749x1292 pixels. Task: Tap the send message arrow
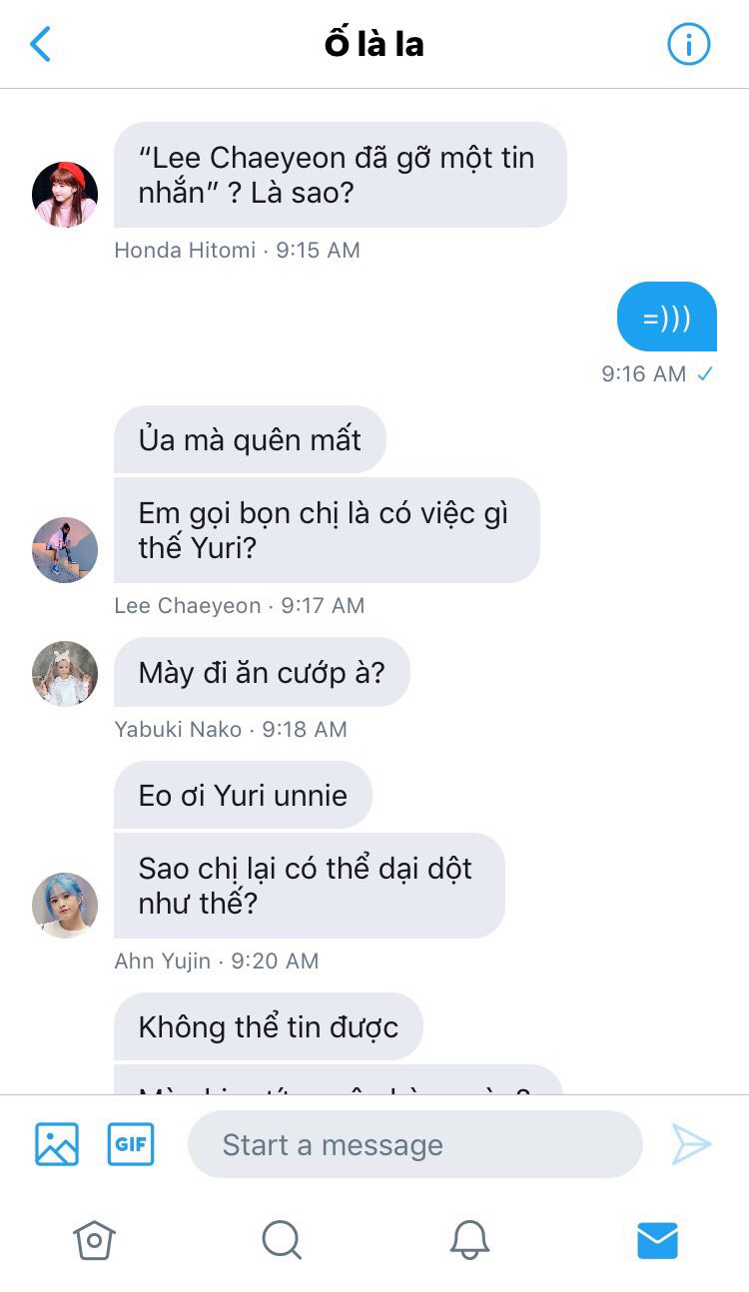pos(691,1144)
